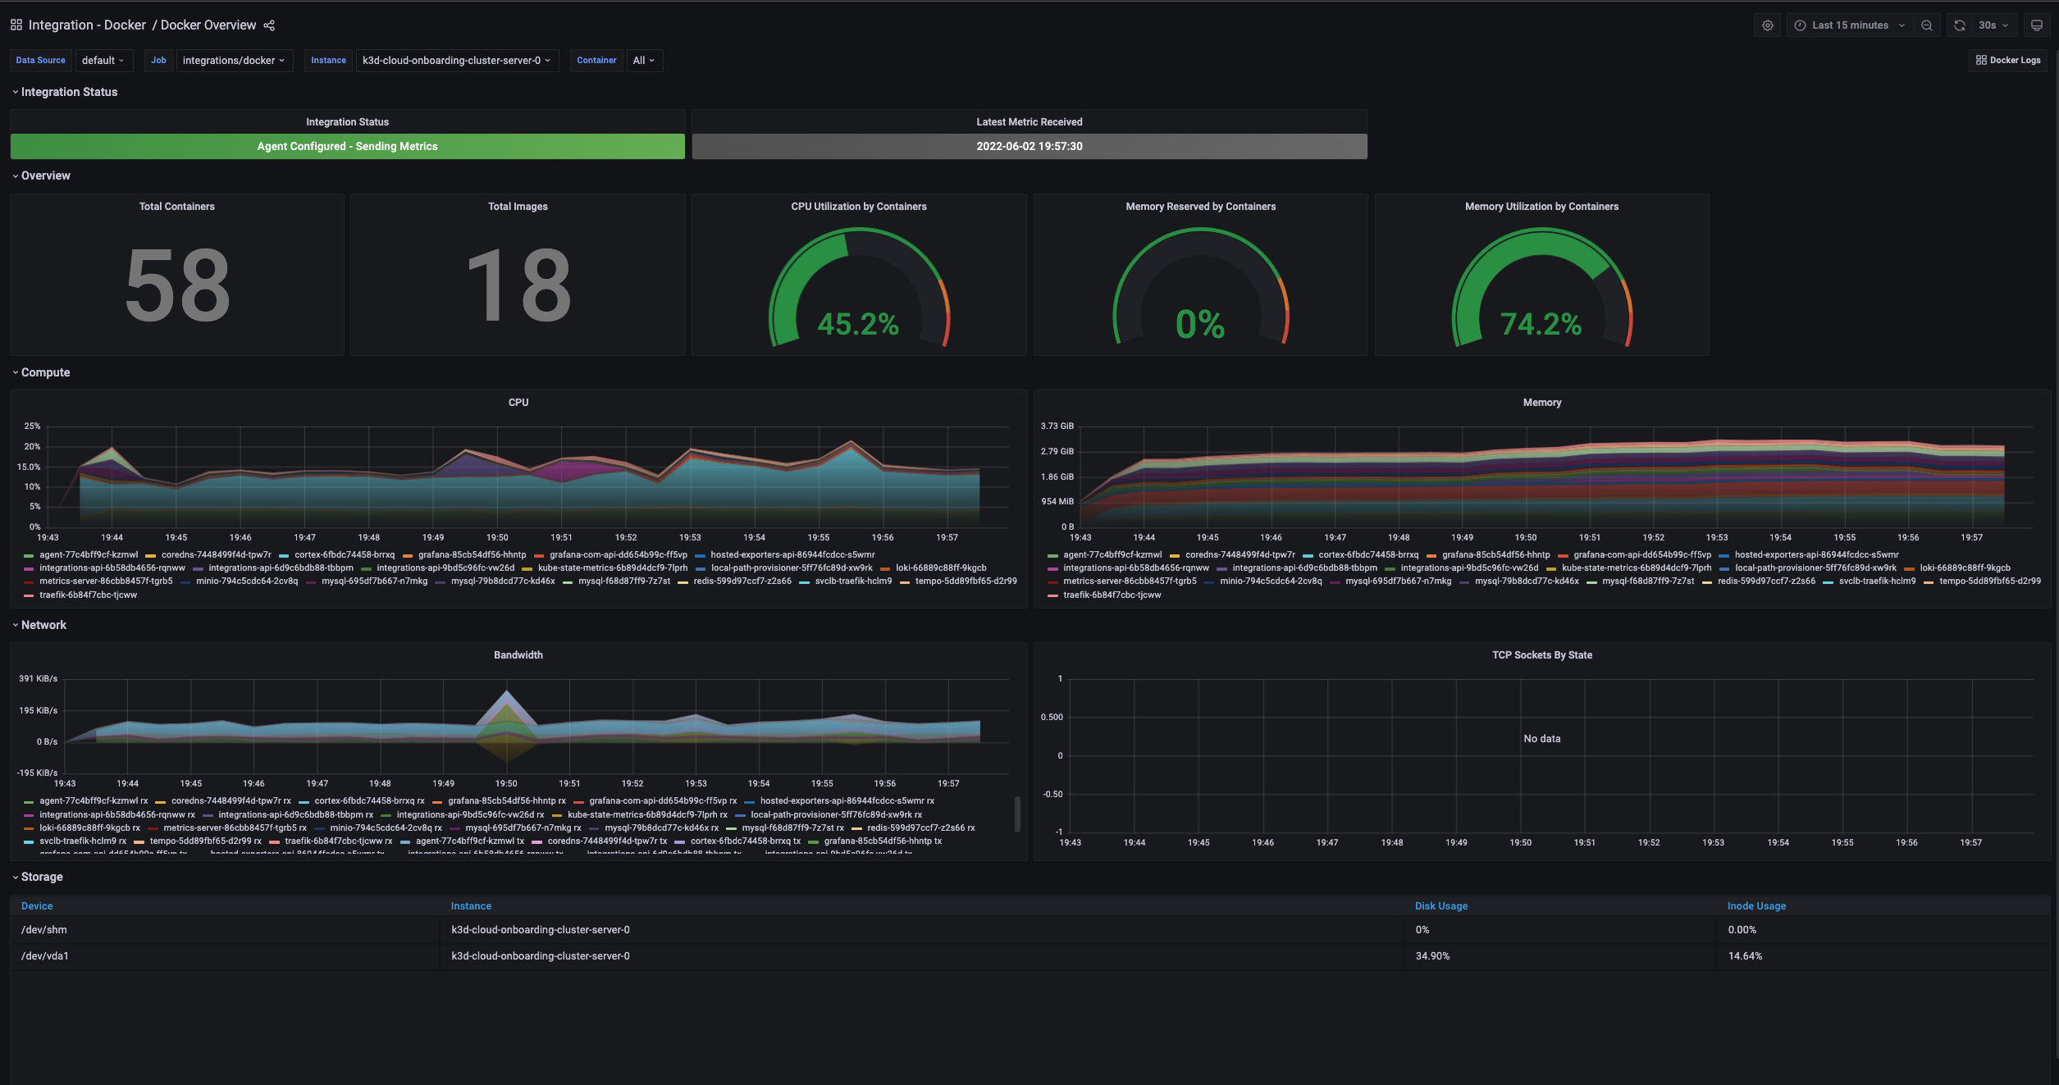
Task: Open the Latest Metric Received panel menu
Action: point(1029,122)
